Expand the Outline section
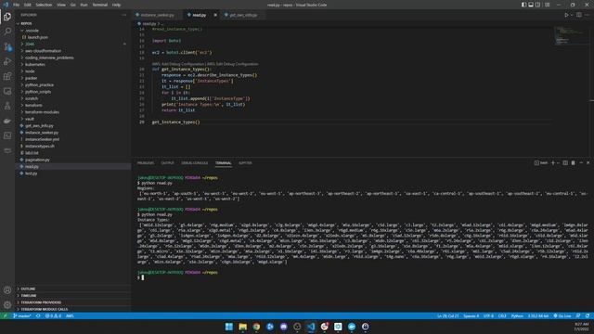This screenshot has height=334, width=594. click(72, 289)
